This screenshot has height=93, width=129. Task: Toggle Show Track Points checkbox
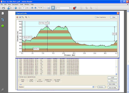pos(96,17)
